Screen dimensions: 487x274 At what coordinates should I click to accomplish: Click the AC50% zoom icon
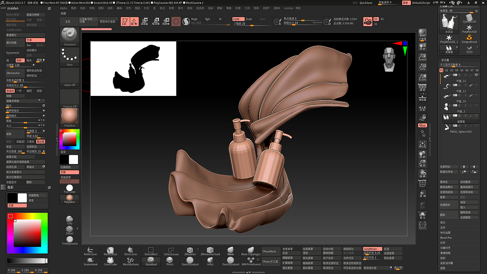tap(422, 77)
